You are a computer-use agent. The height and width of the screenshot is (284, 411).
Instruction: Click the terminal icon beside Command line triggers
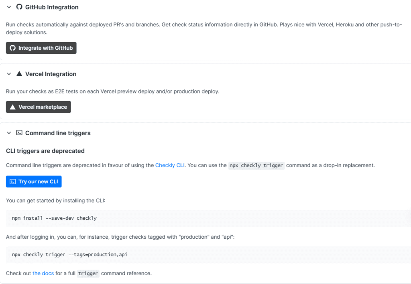pyautogui.click(x=19, y=132)
